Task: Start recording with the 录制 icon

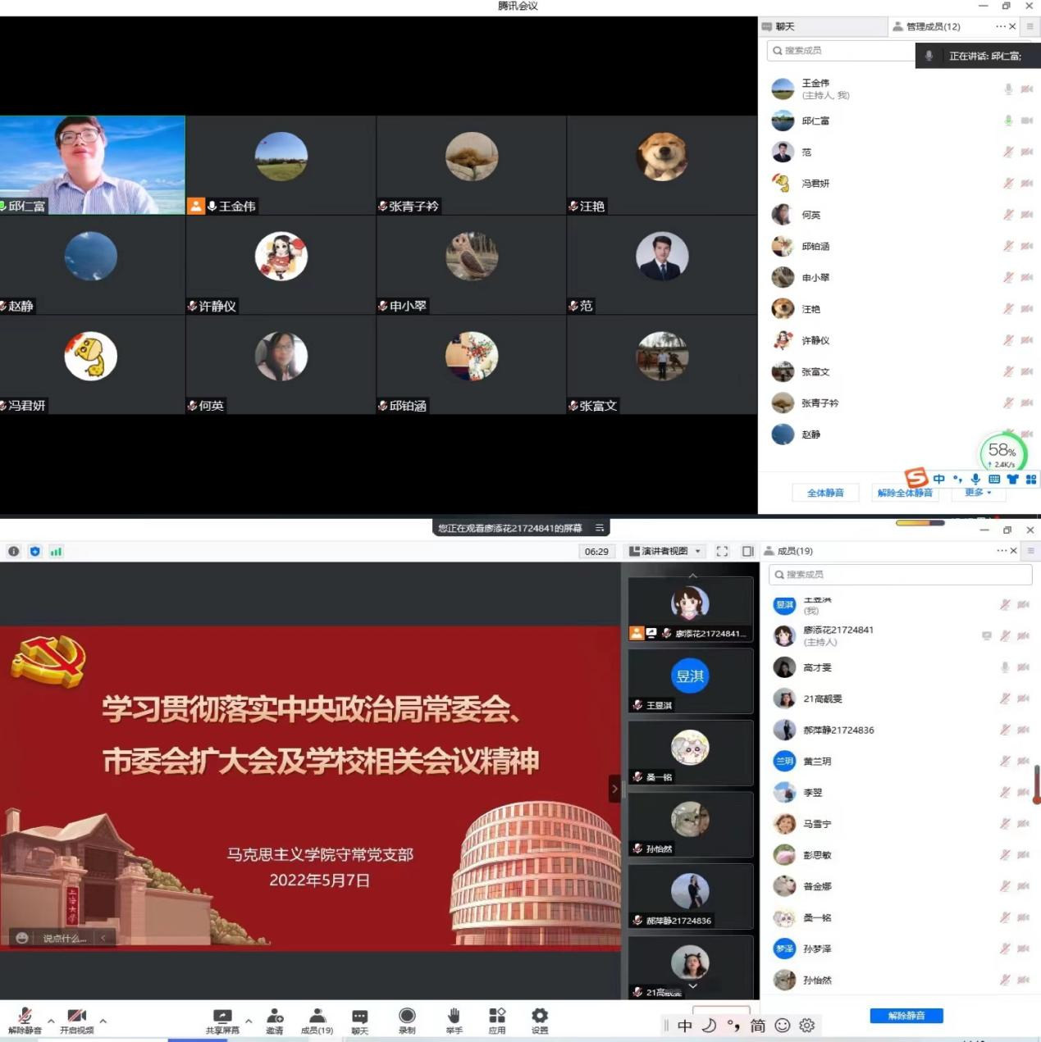Action: pos(407,1019)
